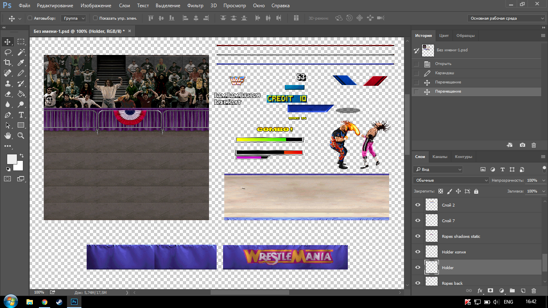
Task: Select the History Brush tool
Action: point(21,83)
